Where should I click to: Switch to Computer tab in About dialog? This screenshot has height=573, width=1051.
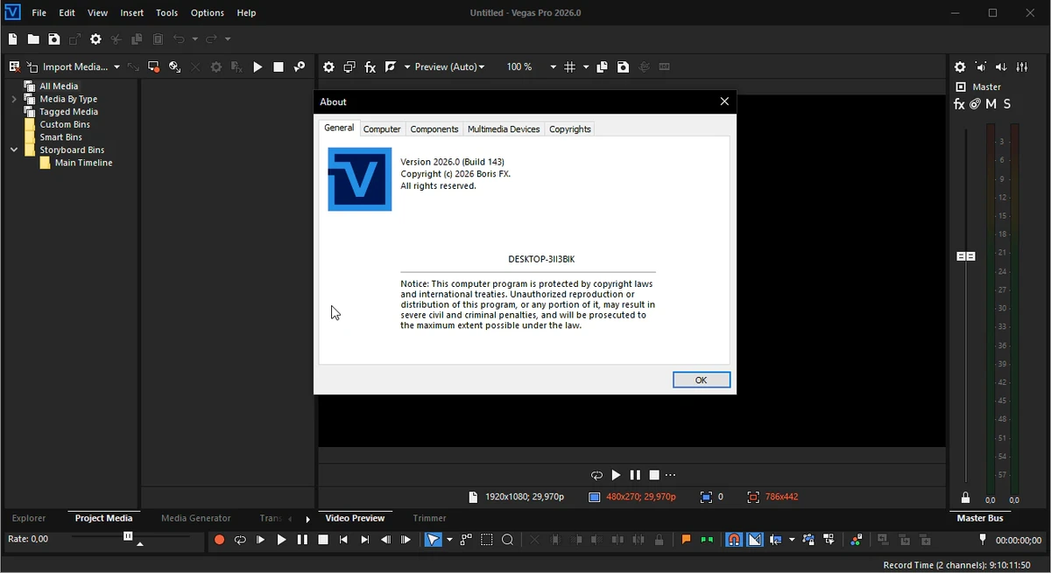[x=382, y=129]
